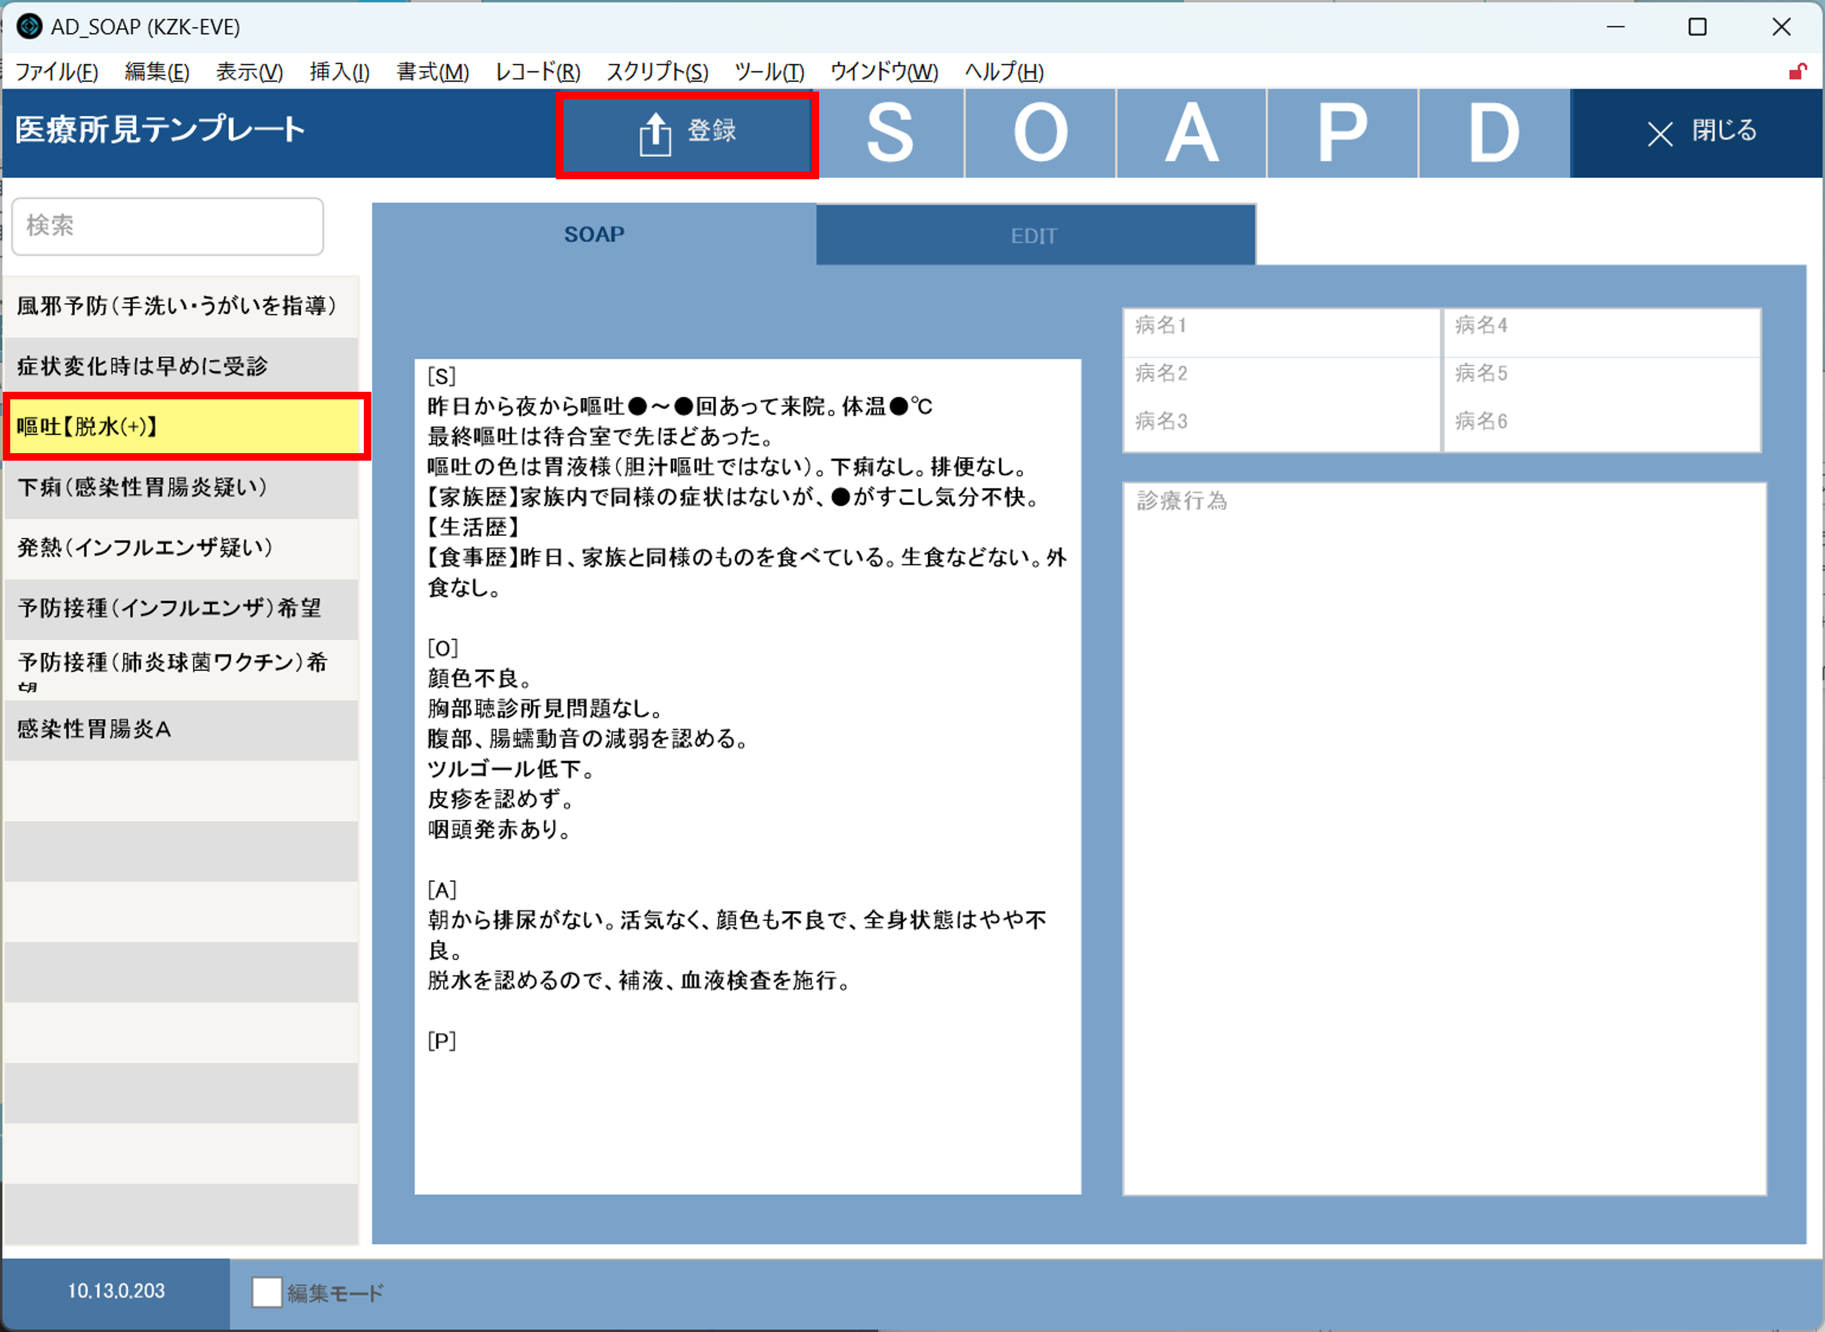1825x1332 pixels.
Task: Click the 診療行為 text area
Action: pos(1445,838)
